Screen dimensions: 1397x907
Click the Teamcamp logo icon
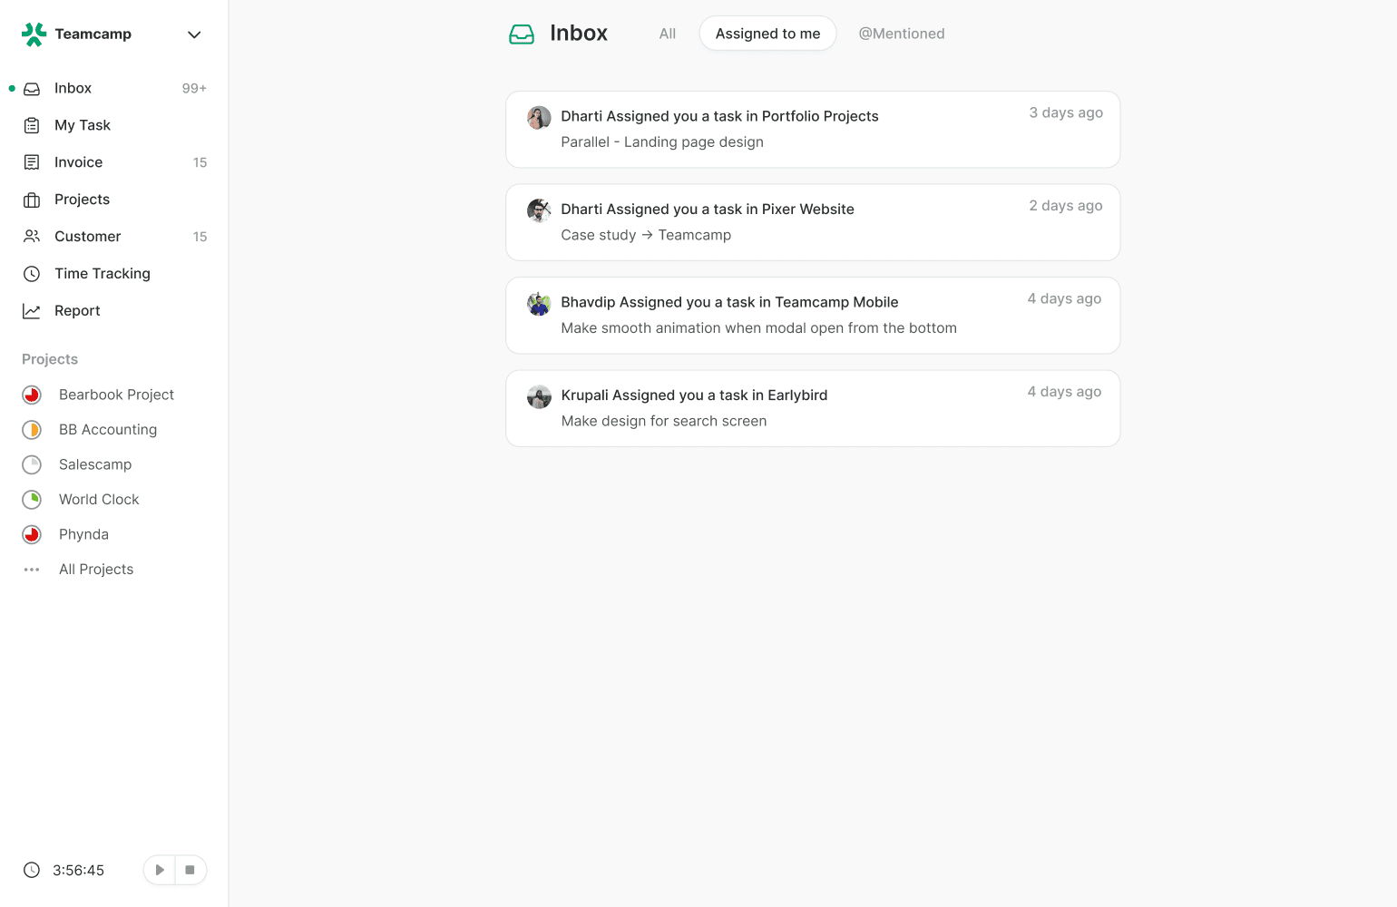point(34,34)
